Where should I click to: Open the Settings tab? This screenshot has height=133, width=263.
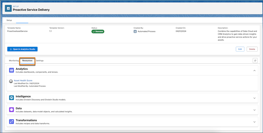(x=40, y=60)
